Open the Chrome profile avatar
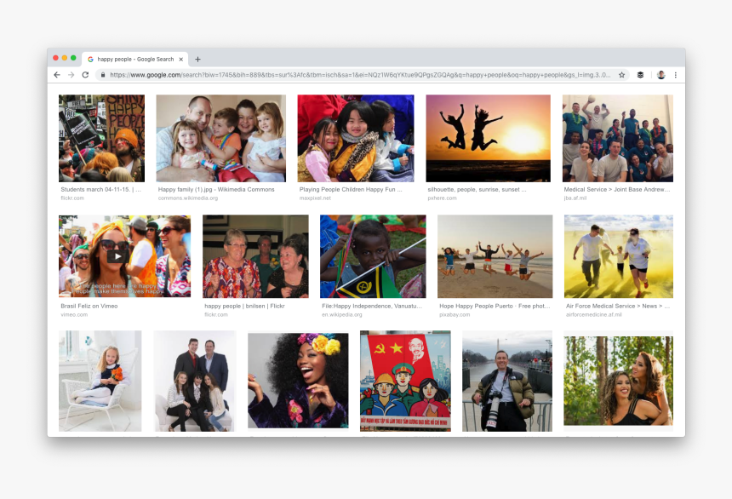Image resolution: width=732 pixels, height=499 pixels. coord(661,75)
